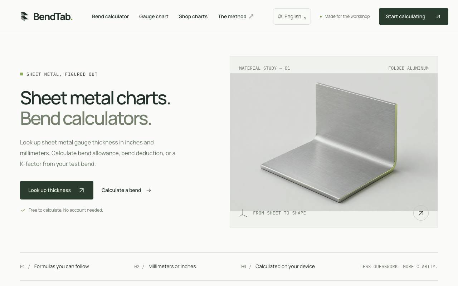Open The method link
Viewport: 458px width, 286px height.
tap(236, 16)
